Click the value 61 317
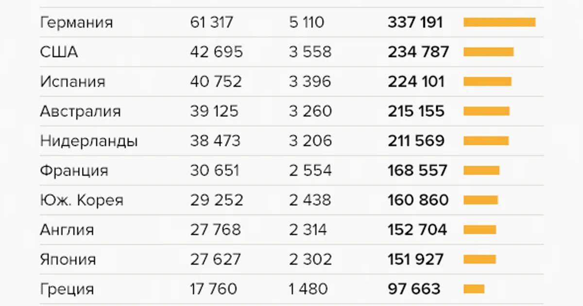This screenshot has width=583, height=306. 212,22
